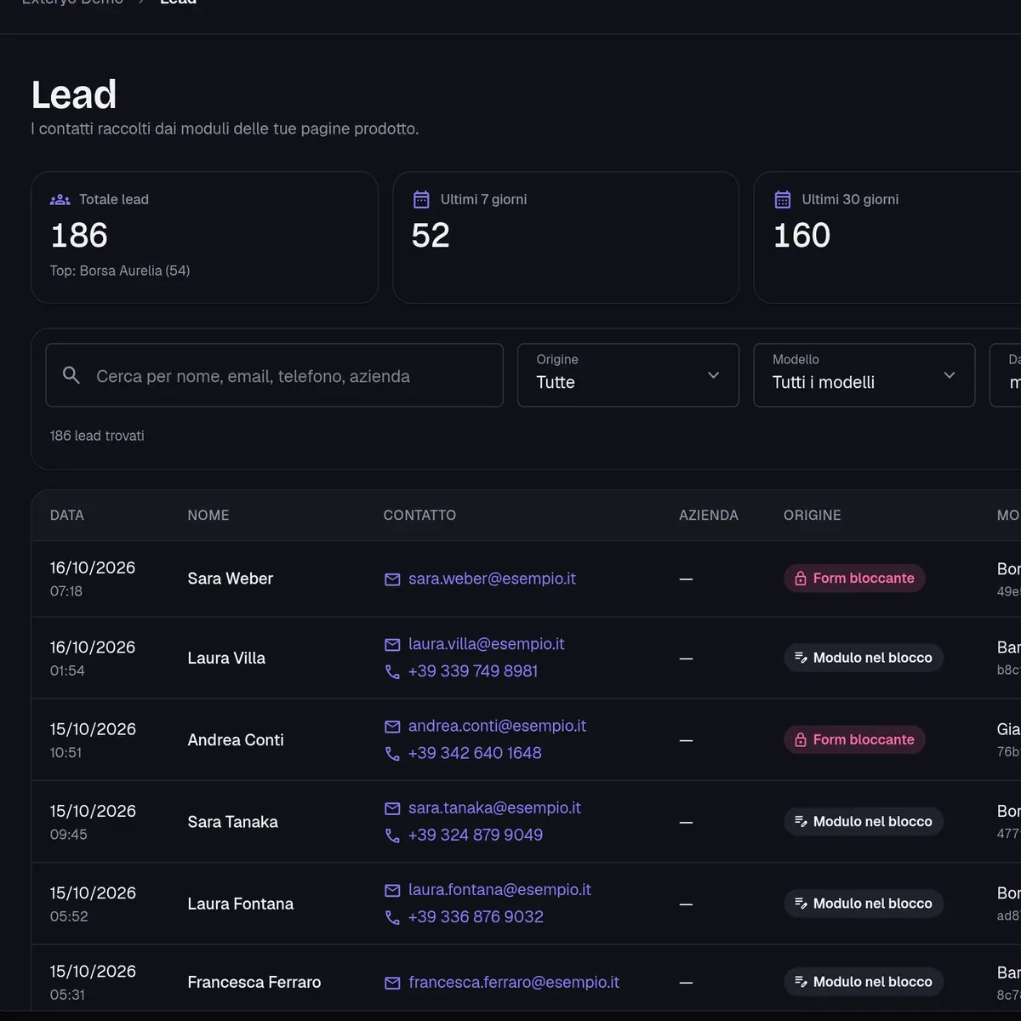The height and width of the screenshot is (1021, 1021).
Task: Select the Ultimi 7 giorni card showing 52
Action: tap(566, 237)
